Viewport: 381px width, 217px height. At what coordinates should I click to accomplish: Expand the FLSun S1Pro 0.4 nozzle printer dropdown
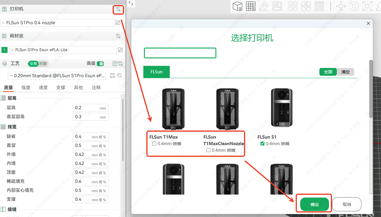[x=57, y=23]
